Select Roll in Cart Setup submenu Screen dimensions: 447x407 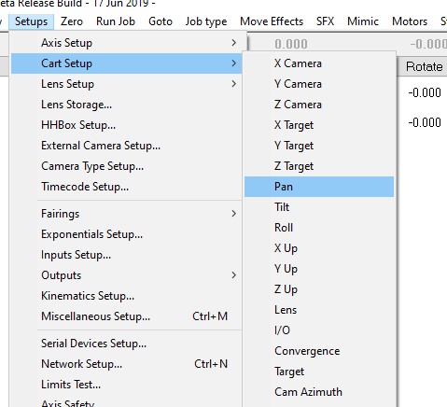319,228
